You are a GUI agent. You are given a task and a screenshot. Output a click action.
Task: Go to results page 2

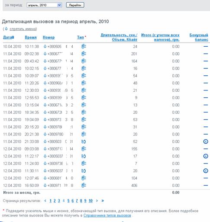pos(55,201)
